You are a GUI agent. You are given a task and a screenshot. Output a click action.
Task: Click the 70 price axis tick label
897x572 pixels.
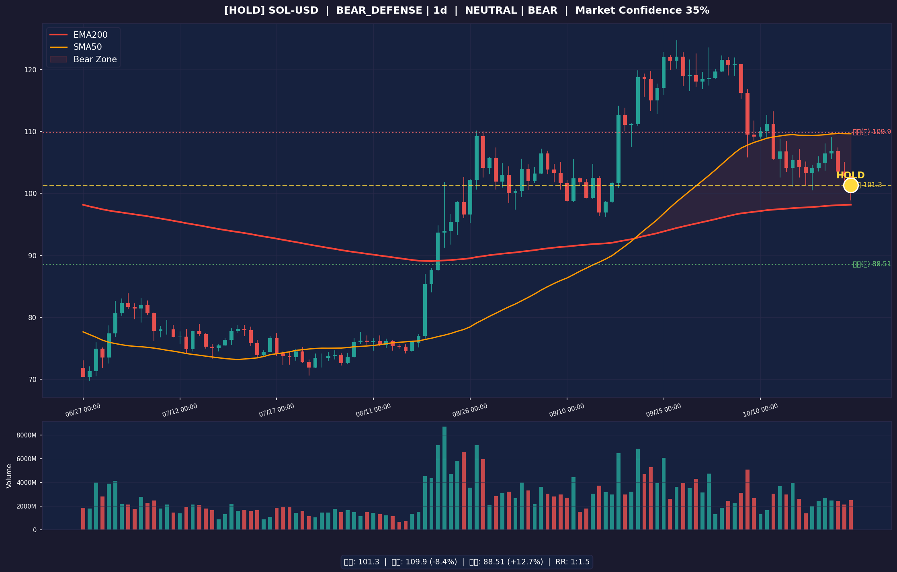(32, 380)
